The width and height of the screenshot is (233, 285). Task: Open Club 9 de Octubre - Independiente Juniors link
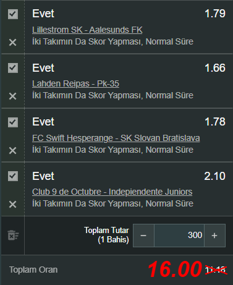tap(112, 192)
